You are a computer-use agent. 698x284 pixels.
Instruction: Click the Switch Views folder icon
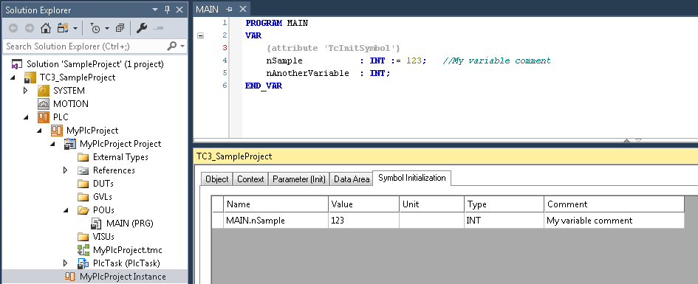pyautogui.click(x=62, y=29)
